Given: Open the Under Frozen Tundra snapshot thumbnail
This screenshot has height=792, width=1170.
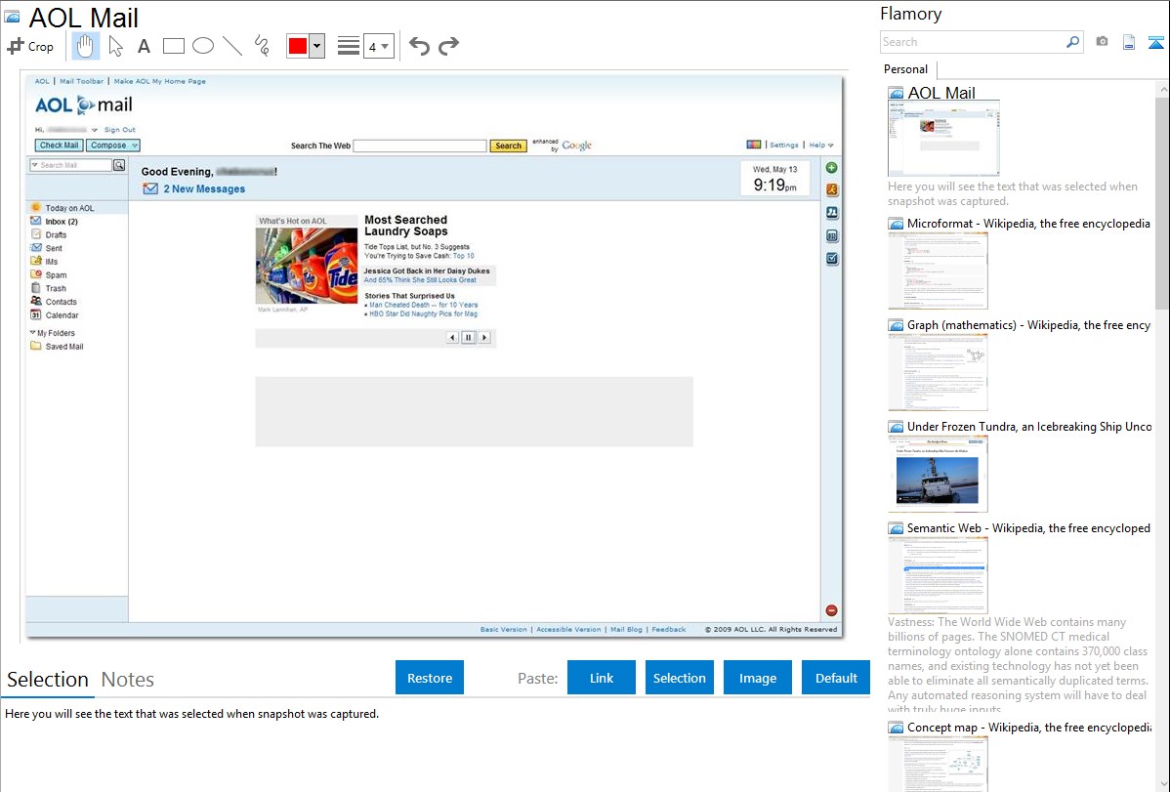Looking at the screenshot, I should point(938,474).
